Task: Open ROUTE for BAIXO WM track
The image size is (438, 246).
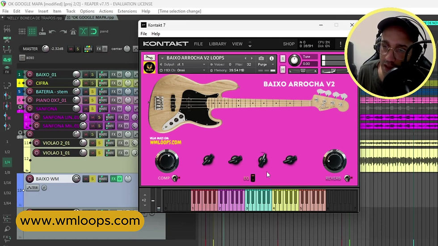Action: (x=103, y=179)
